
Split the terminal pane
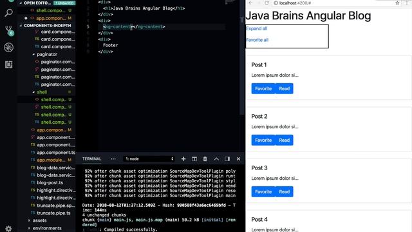pyautogui.click(x=194, y=159)
